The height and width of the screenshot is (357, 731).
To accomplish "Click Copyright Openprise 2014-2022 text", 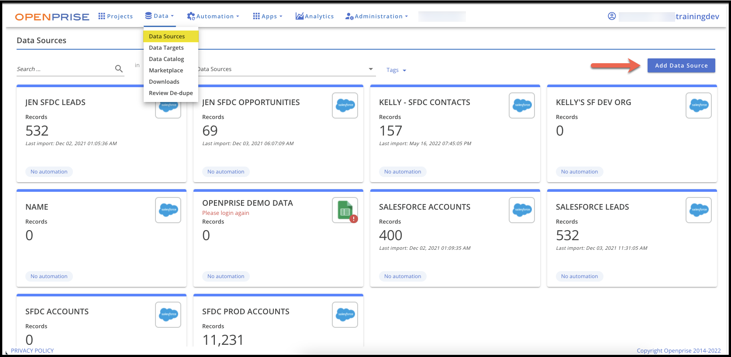I will [679, 350].
